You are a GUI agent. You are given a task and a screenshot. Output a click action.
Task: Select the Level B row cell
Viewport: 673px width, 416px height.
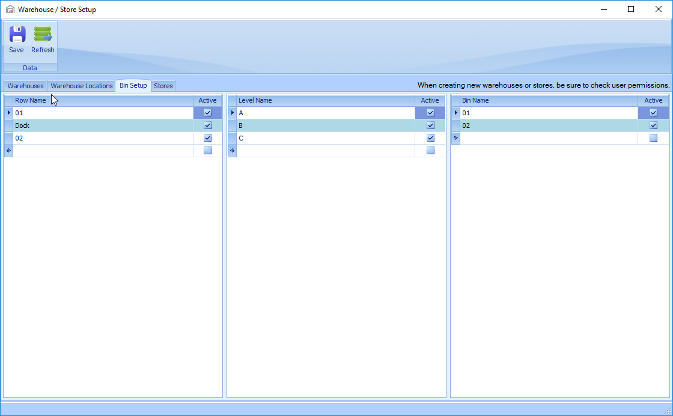click(x=324, y=125)
